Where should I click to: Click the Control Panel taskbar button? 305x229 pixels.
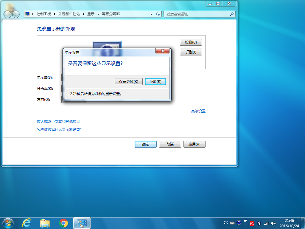click(82, 223)
